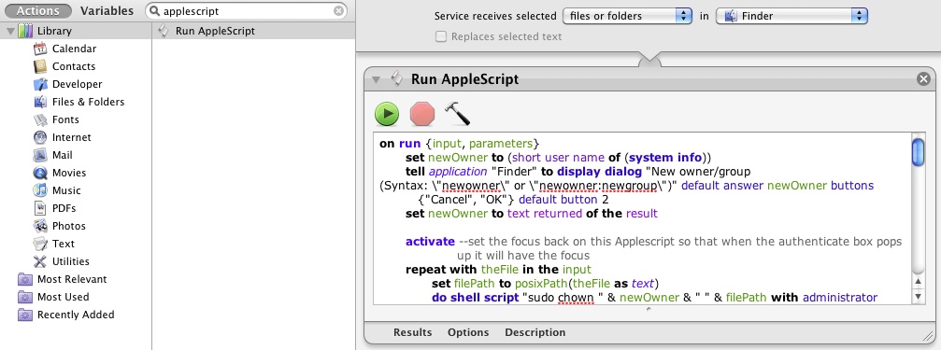
Task: Click the "activate" keyword in script
Action: pyautogui.click(x=430, y=242)
